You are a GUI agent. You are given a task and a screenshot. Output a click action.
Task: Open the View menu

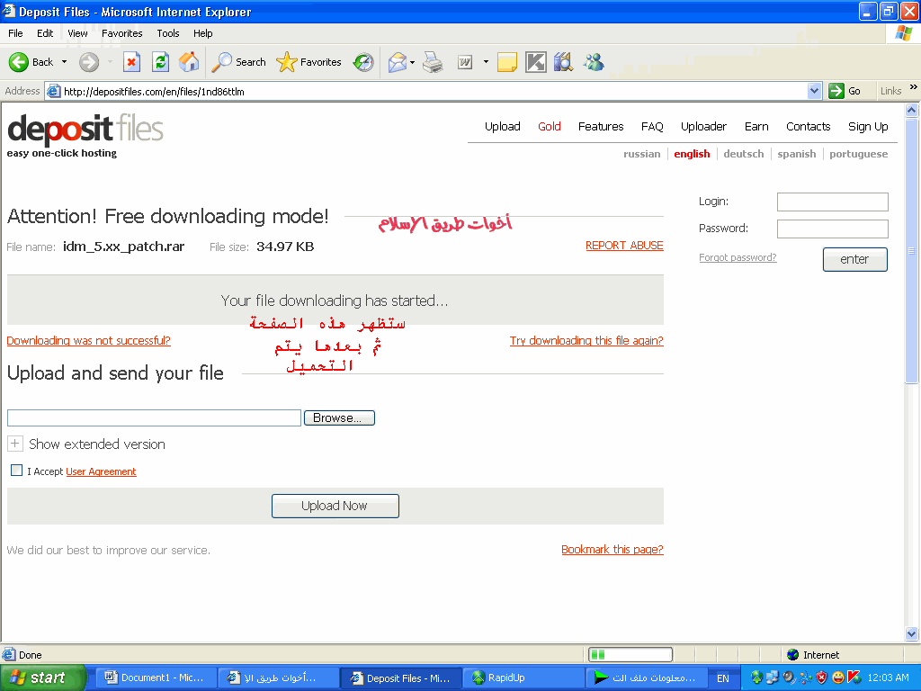coord(77,33)
